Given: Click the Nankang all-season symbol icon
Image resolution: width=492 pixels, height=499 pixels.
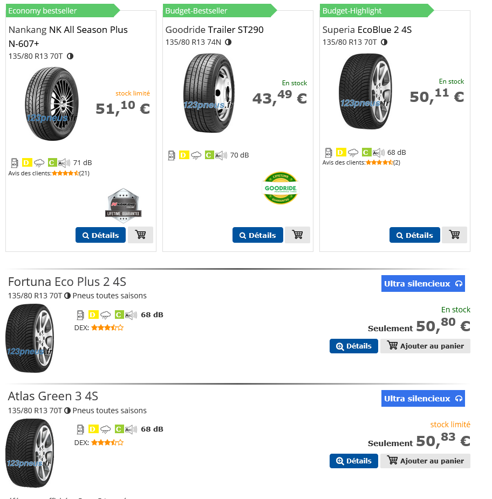Looking at the screenshot, I should (70, 56).
